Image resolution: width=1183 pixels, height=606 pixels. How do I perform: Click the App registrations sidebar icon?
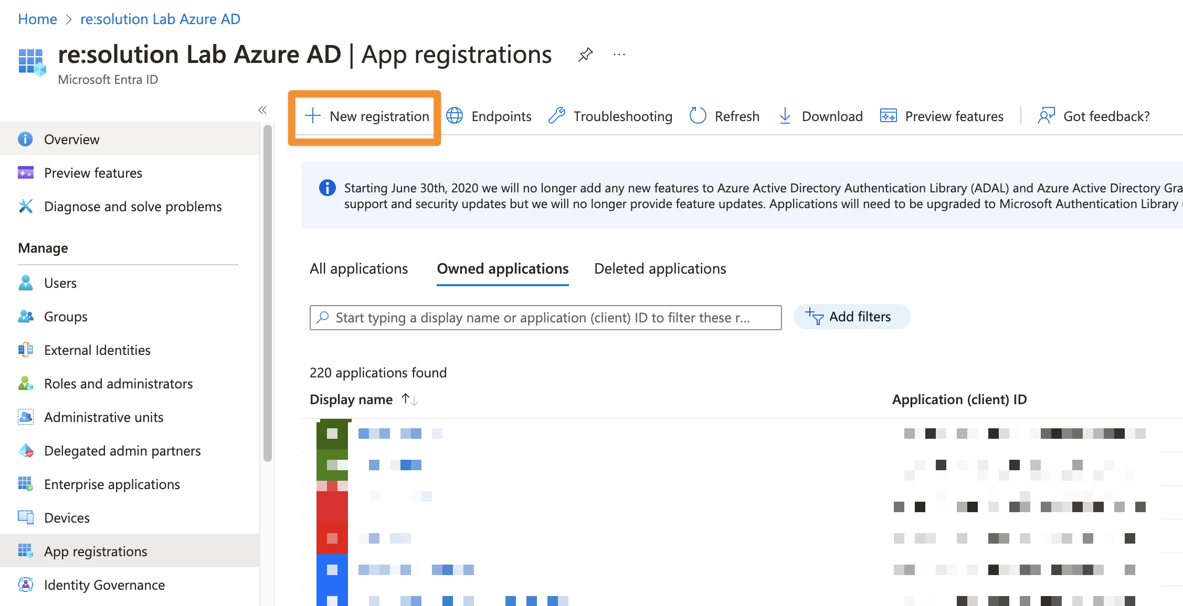(x=25, y=551)
